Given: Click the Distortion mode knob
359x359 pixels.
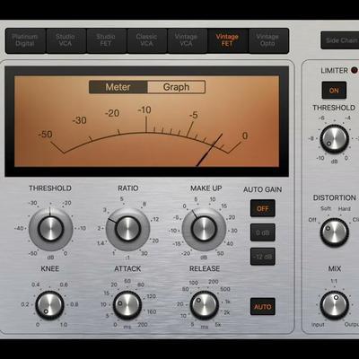Looking at the screenshot, I should pyautogui.click(x=335, y=232).
